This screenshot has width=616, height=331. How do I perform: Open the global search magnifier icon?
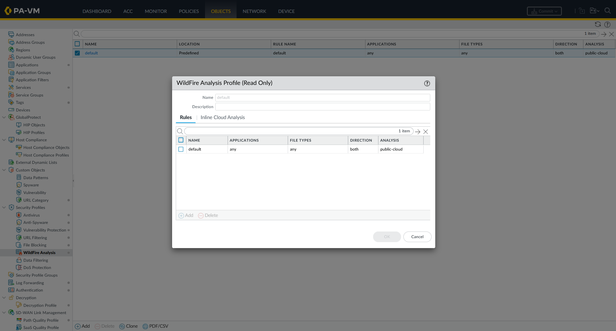607,11
